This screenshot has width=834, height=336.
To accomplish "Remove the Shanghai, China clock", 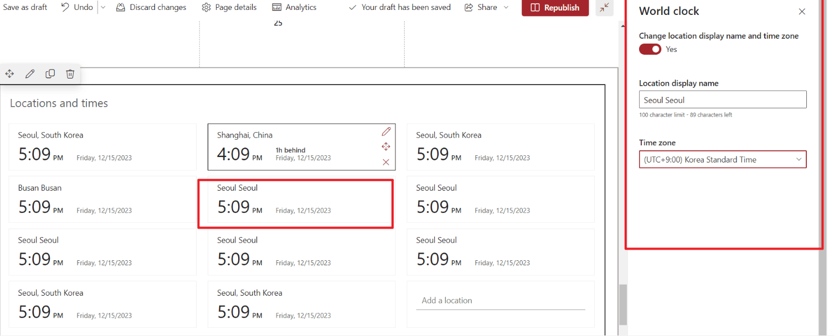I will tap(386, 162).
